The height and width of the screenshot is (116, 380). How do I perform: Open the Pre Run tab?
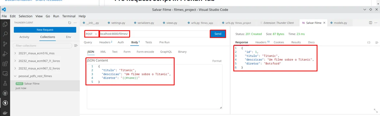[164, 42]
